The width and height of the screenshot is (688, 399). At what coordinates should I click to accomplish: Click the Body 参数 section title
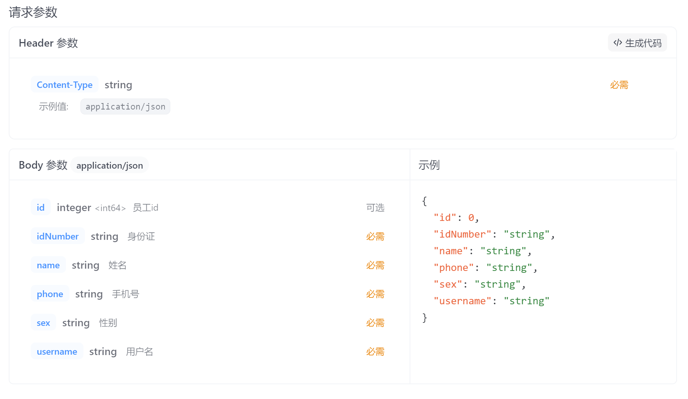(x=43, y=165)
